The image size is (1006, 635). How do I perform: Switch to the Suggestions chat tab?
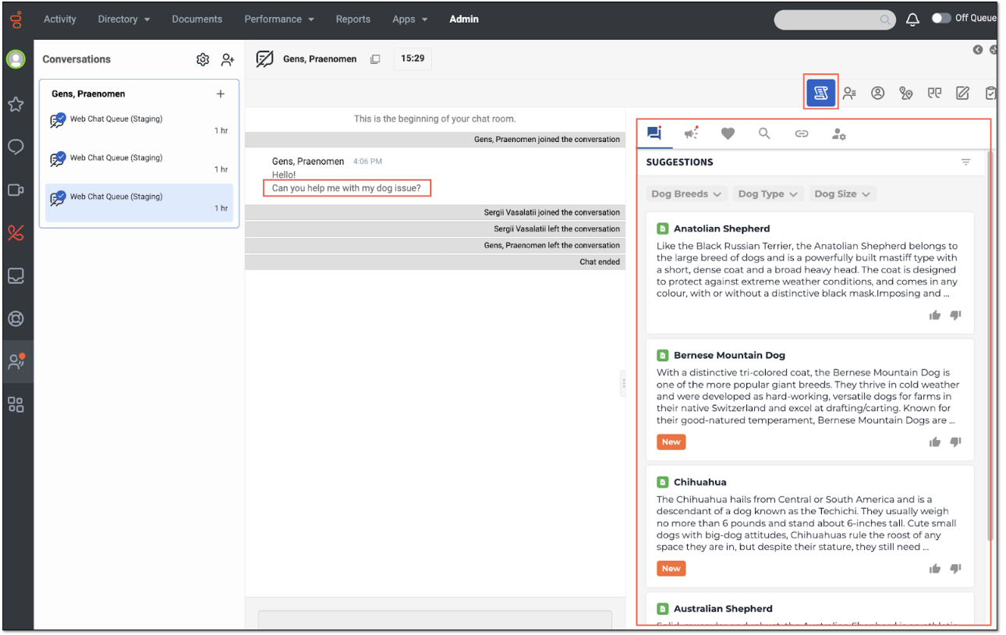tap(654, 133)
